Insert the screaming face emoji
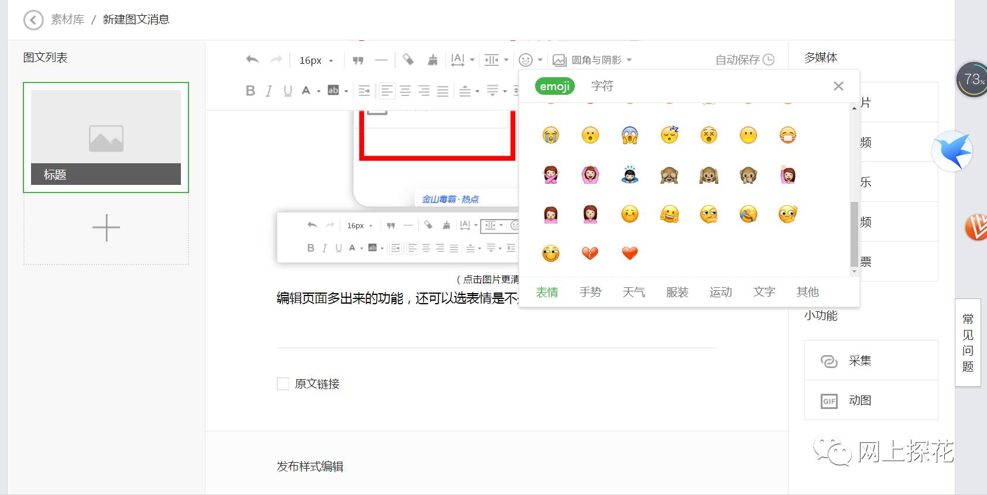The width and height of the screenshot is (987, 495). click(630, 135)
